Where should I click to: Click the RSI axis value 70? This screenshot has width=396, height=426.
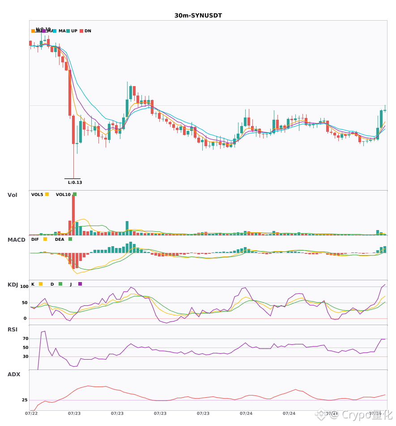(26, 339)
